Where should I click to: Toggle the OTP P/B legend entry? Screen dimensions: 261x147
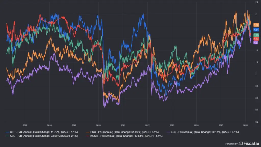coord(42,132)
